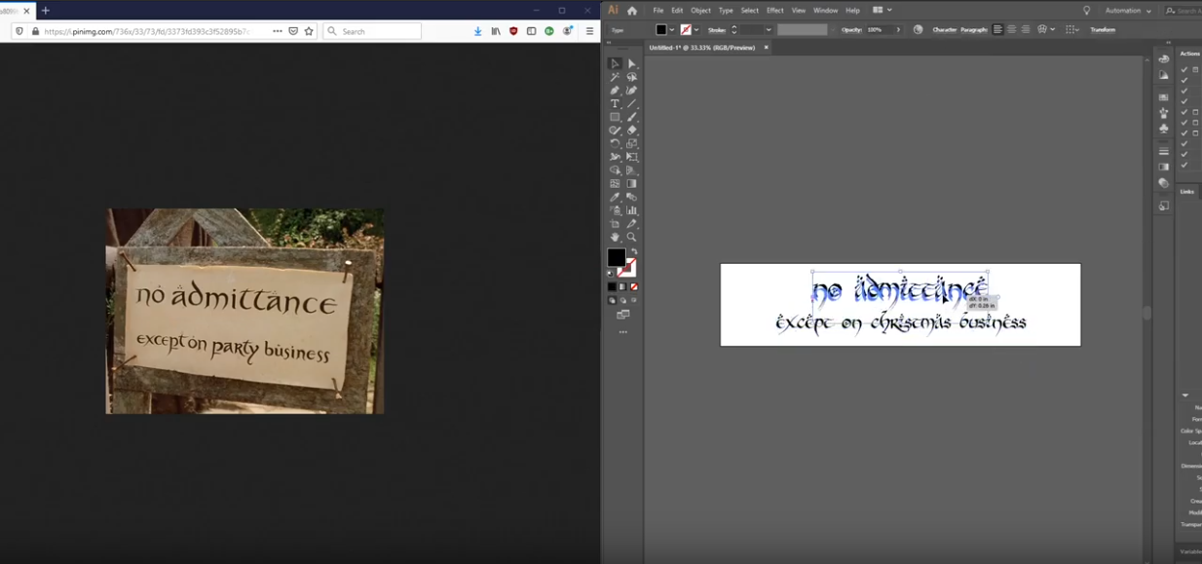Switch to Gradient color mode
Screen dimensions: 1202x564
(x=622, y=287)
